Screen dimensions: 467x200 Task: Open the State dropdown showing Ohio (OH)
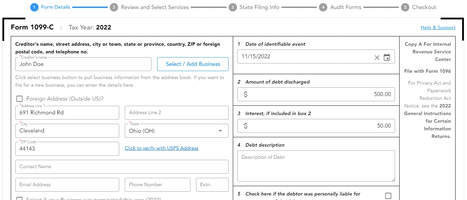pos(177,131)
